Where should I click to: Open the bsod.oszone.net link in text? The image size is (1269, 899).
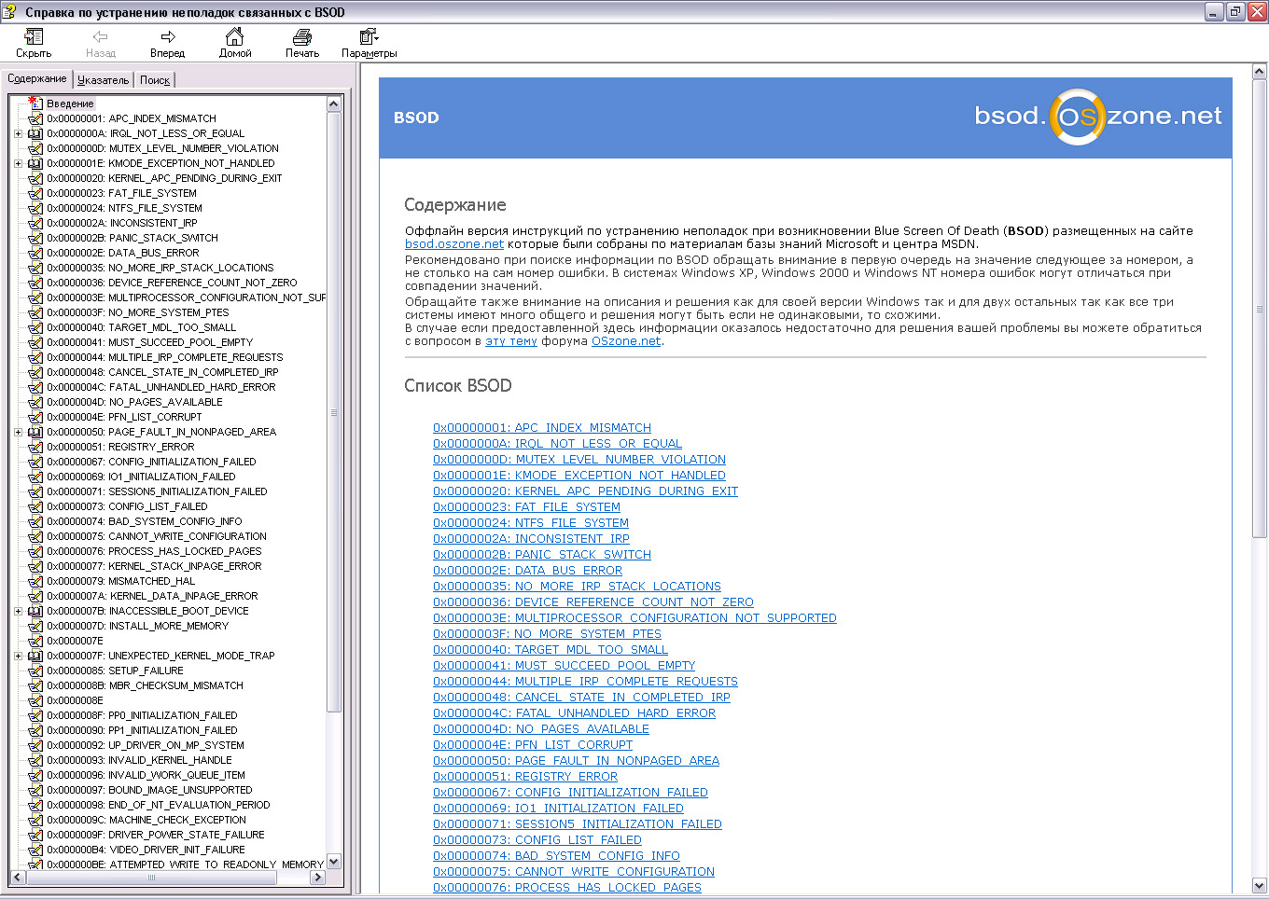pos(454,243)
